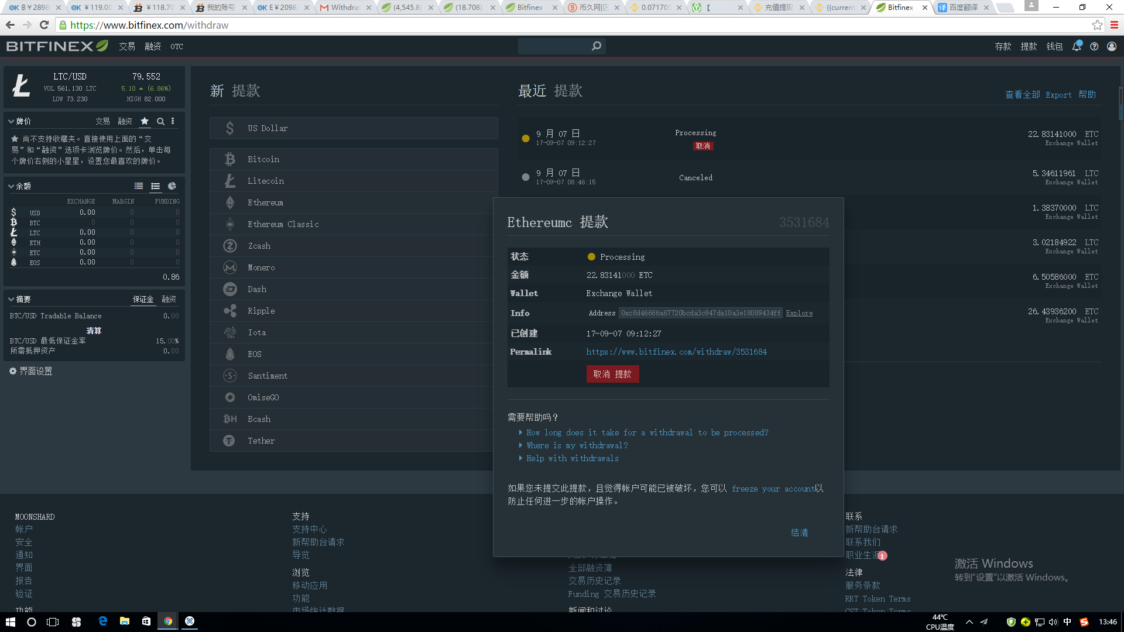Screen dimensions: 1124x632
Task: Select the Iota currency icon
Action: [x=230, y=332]
